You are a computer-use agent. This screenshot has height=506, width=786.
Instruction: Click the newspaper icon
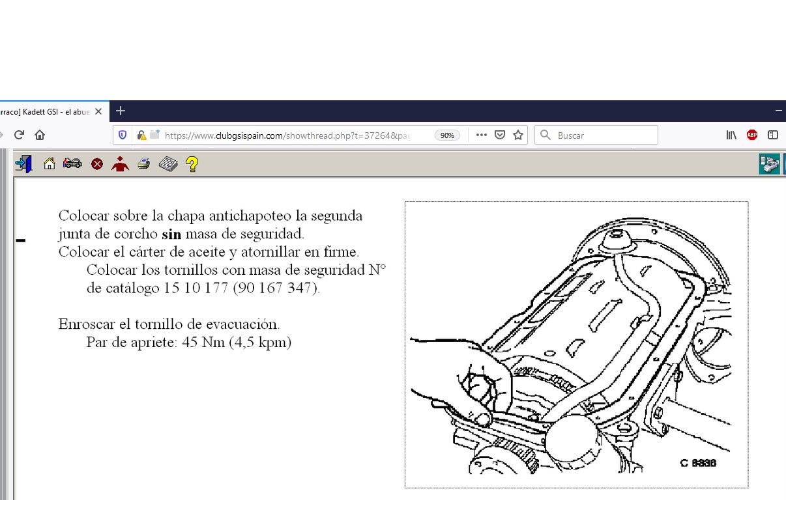pos(168,164)
